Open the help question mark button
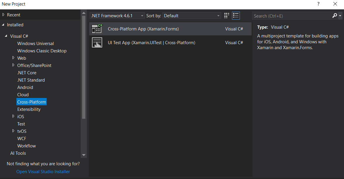 [x=318, y=4]
